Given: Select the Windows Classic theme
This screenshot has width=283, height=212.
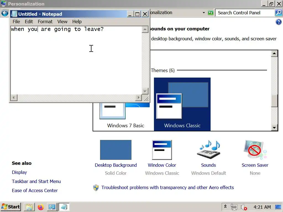Looking at the screenshot, I should click(x=182, y=104).
